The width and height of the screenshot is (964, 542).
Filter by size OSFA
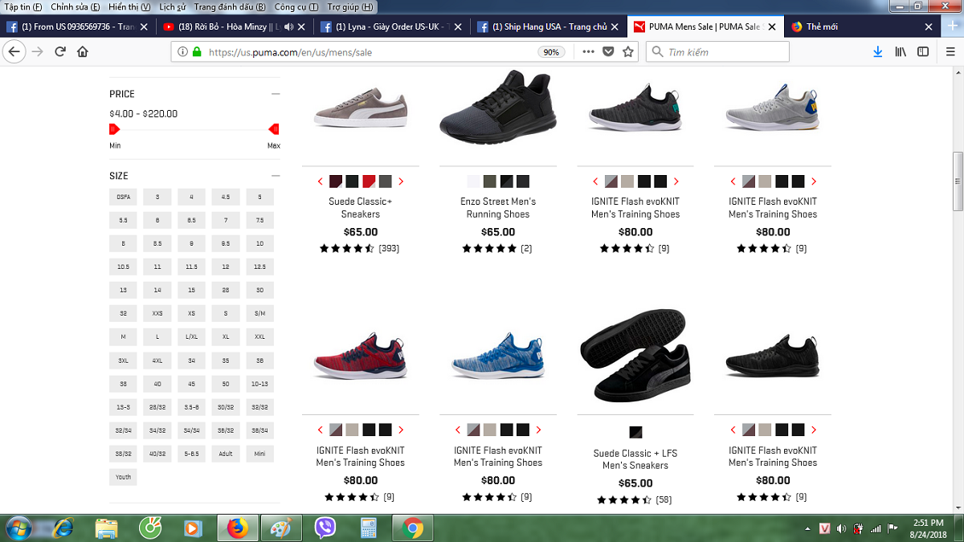coord(123,197)
